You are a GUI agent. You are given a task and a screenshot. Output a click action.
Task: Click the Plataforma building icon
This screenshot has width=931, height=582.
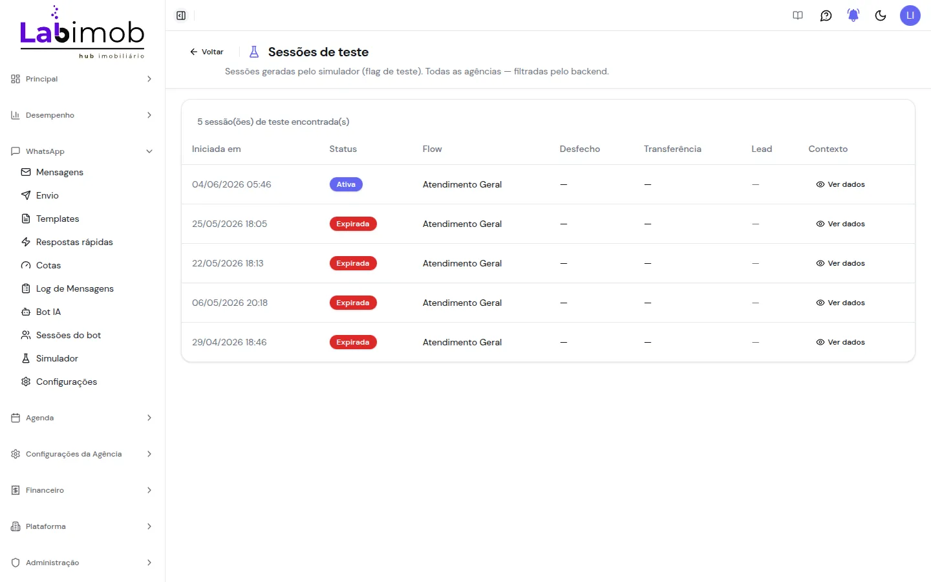click(x=16, y=526)
